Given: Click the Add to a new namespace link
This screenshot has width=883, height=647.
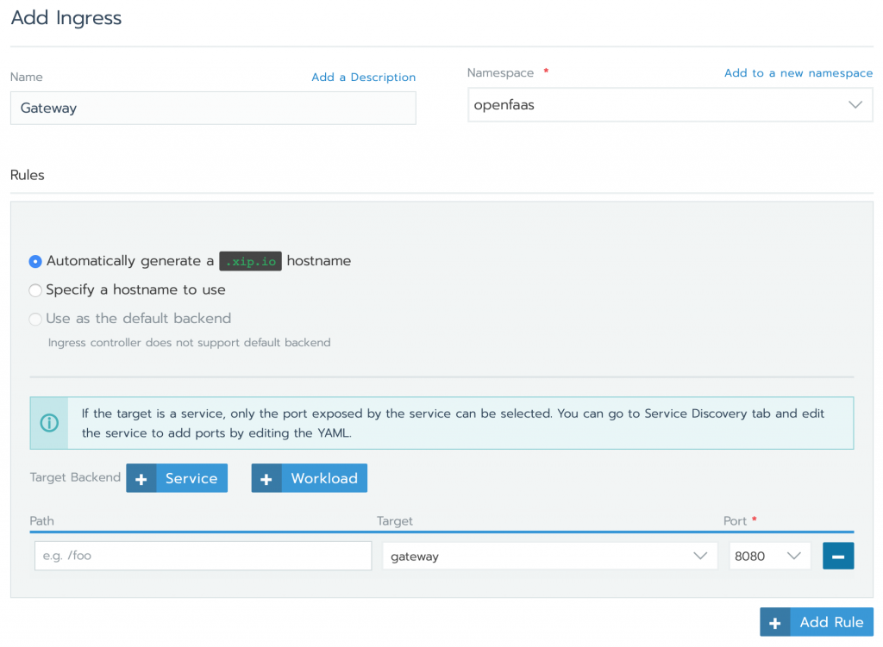Looking at the screenshot, I should [798, 73].
